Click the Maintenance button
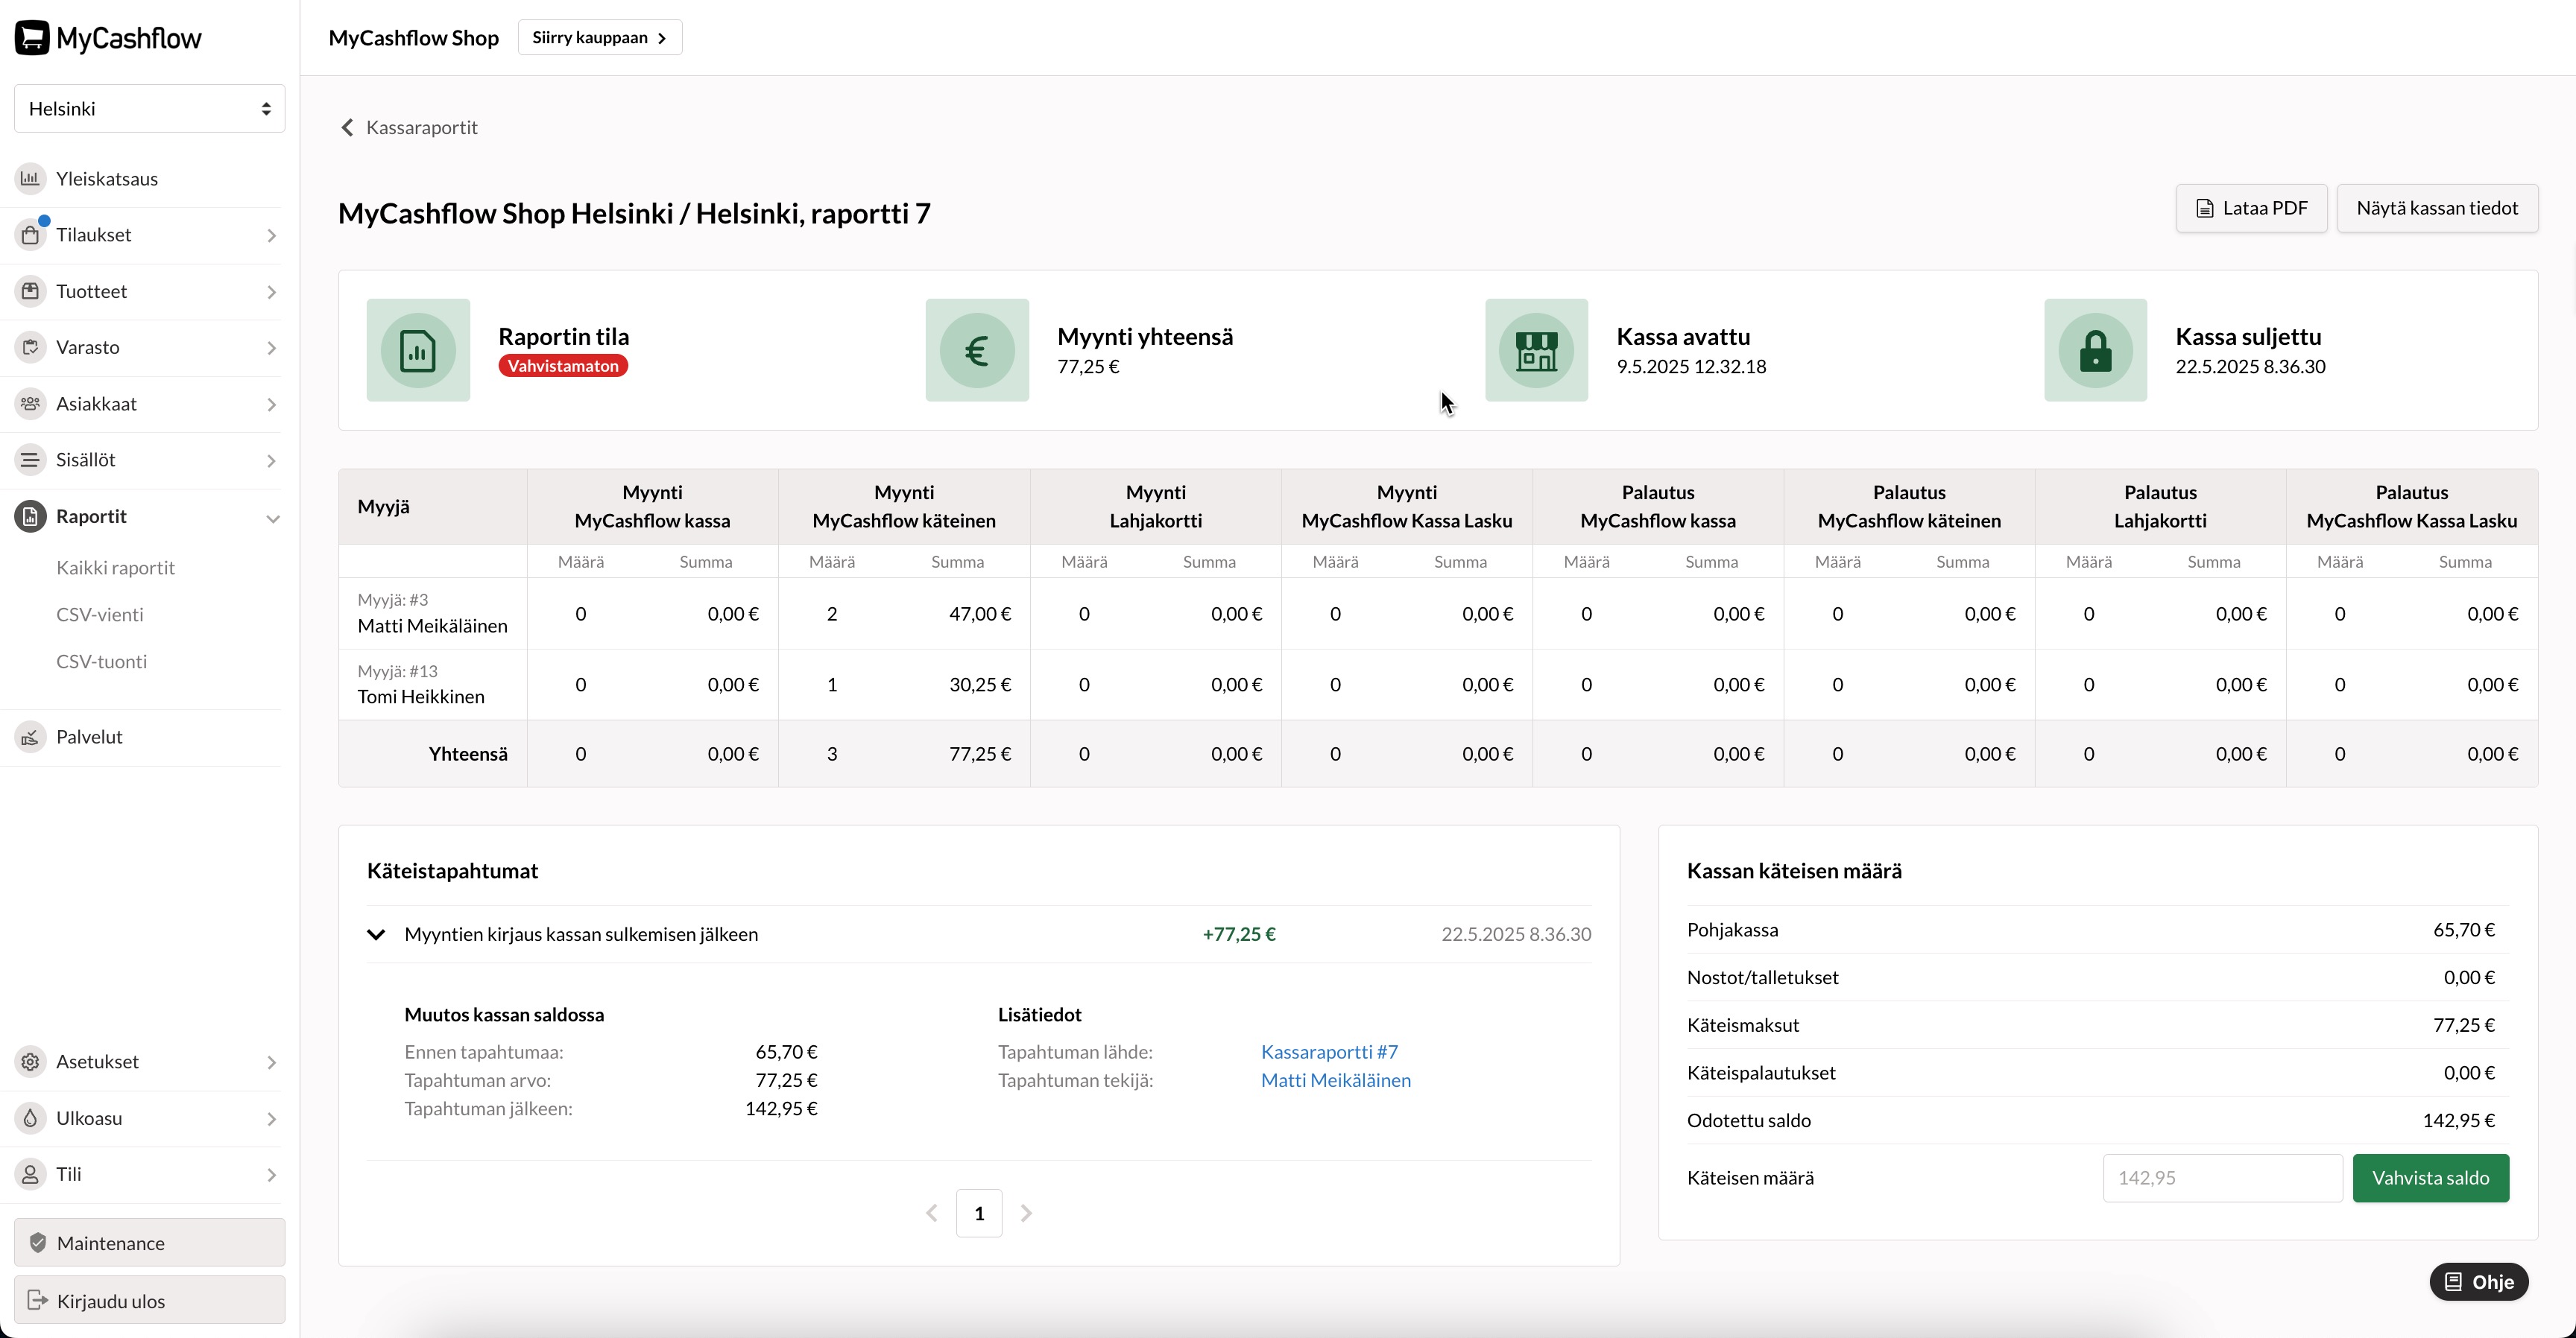 [x=150, y=1243]
